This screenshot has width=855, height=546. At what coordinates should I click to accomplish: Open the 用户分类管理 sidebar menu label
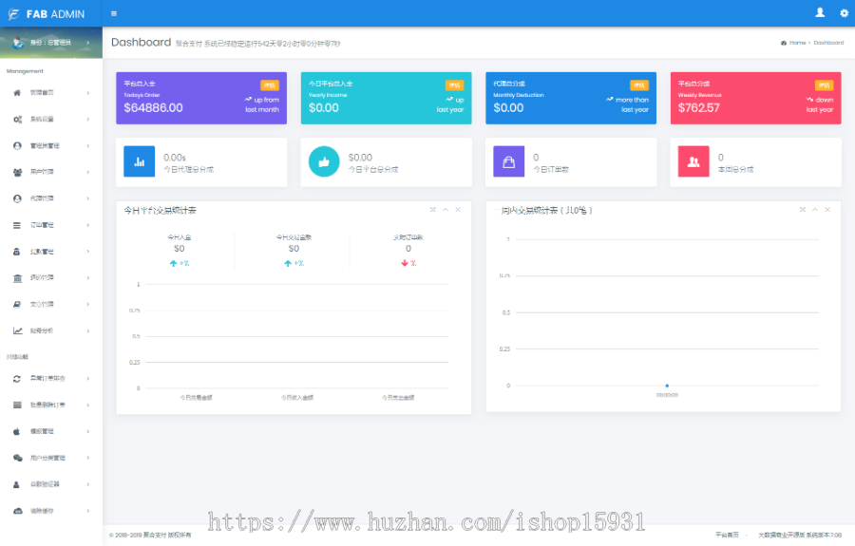47,458
